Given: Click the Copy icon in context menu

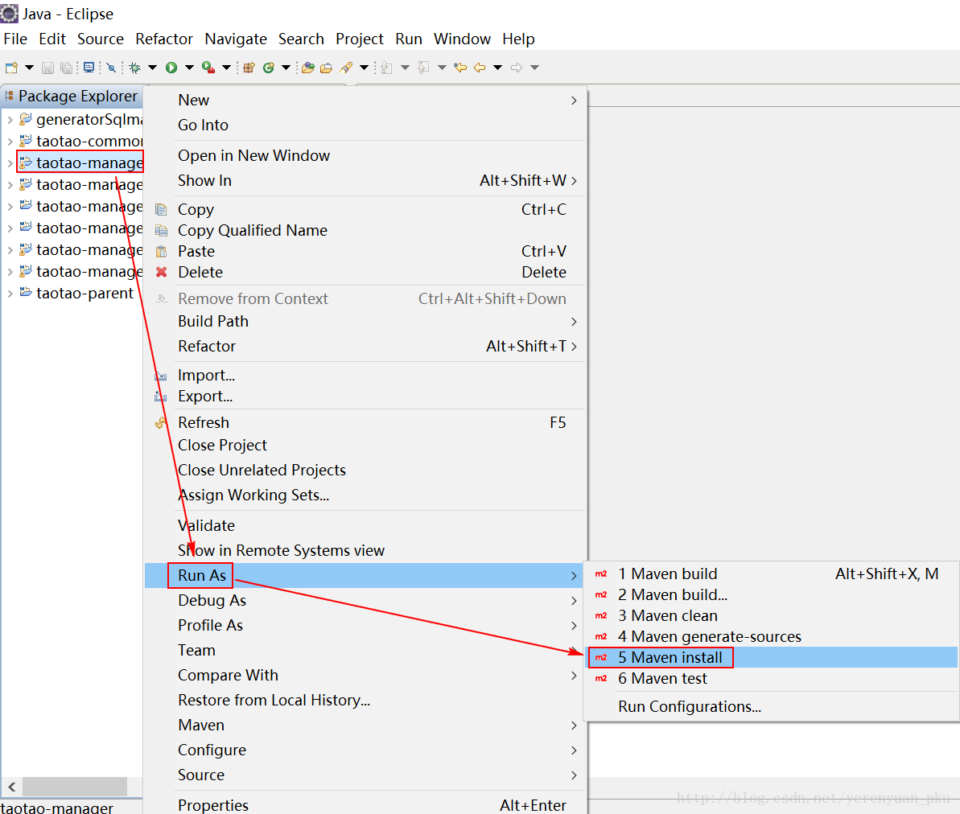Looking at the screenshot, I should point(161,210).
